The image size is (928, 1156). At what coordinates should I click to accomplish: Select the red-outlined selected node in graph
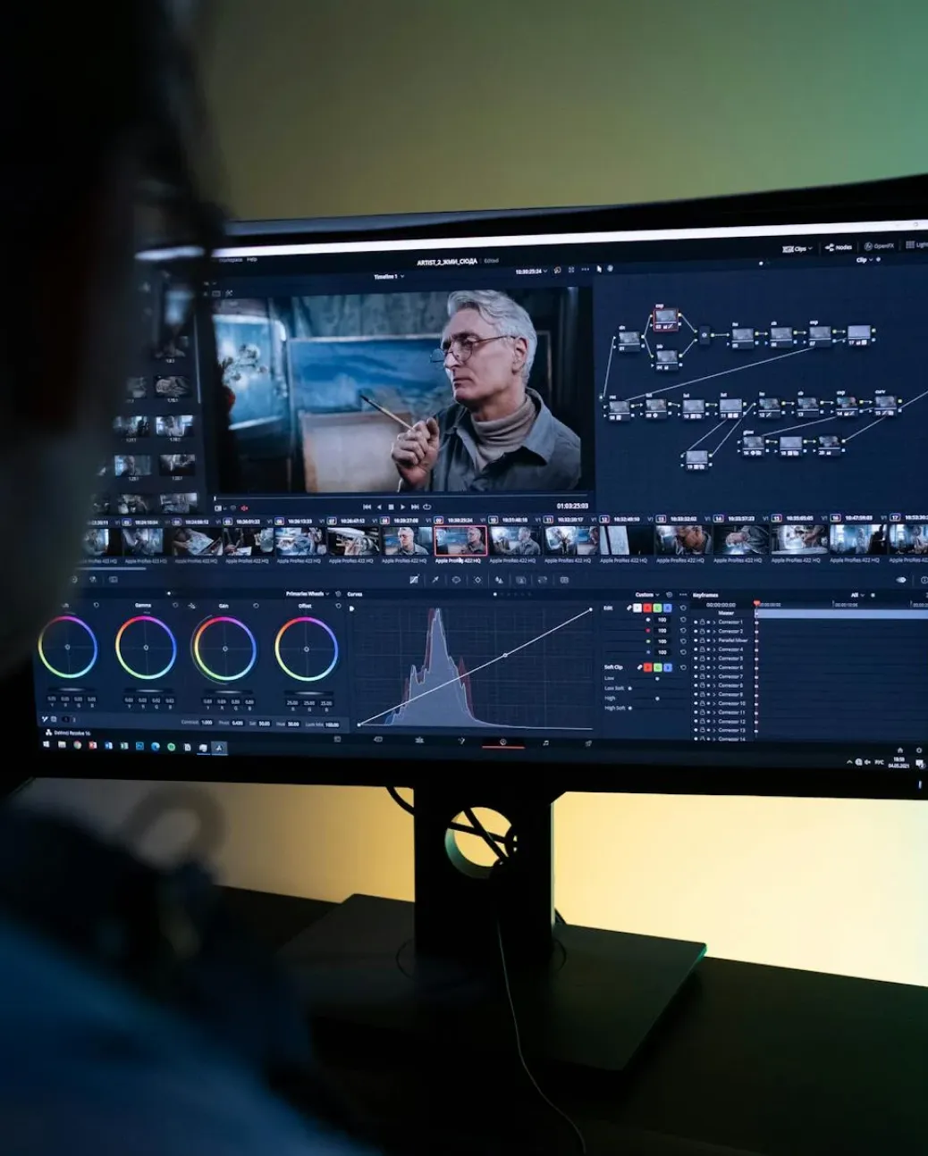[665, 319]
